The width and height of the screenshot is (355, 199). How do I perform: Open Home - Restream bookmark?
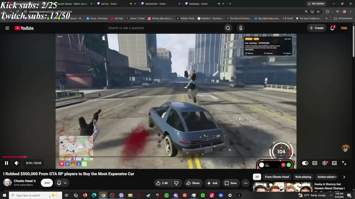[x=97, y=19]
